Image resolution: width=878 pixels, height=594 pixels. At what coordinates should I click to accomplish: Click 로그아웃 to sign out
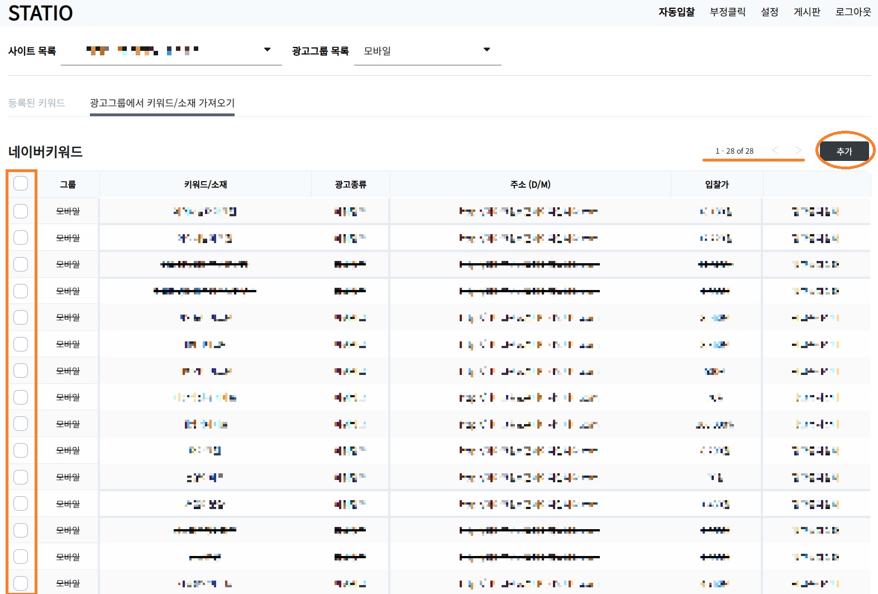(853, 12)
